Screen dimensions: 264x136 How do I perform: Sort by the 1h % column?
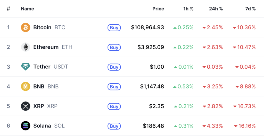coord(188,9)
